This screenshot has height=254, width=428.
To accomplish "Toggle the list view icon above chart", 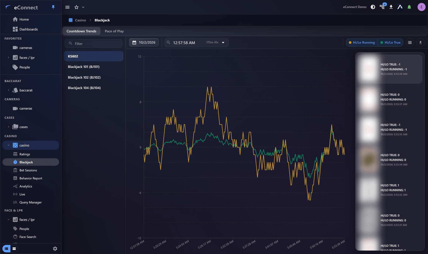I will coord(410,43).
